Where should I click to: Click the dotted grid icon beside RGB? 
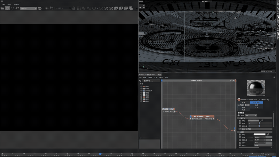click(x=47, y=8)
